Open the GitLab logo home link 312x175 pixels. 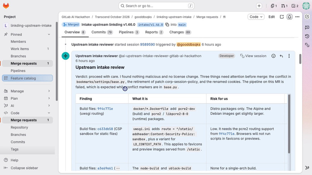tap(6, 6)
